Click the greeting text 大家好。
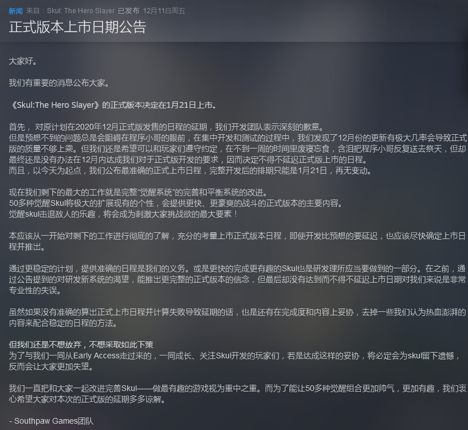Viewport: 468px width, 430px height. pyautogui.click(x=23, y=61)
